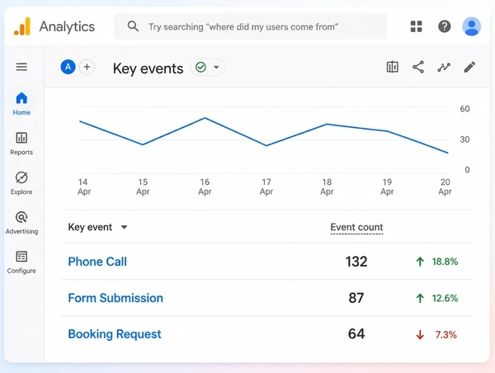Expand the report status dropdown arrow
Screen dimensions: 495x373
pos(216,68)
